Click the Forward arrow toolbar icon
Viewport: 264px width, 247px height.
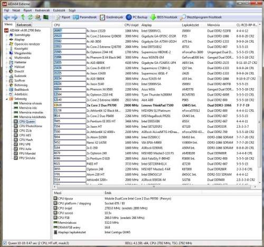click(15, 17)
